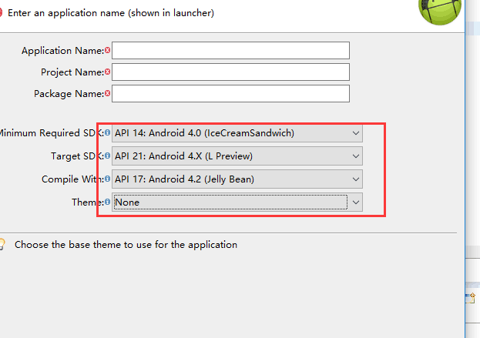The image size is (480, 338).
Task: Click the Application Name input field
Action: pos(230,51)
